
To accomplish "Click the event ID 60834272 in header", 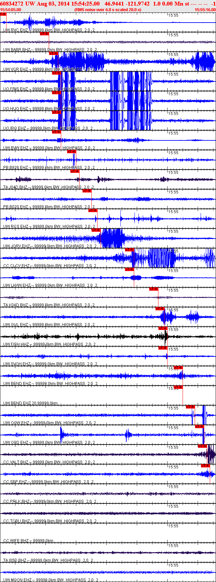I will (x=11, y=4).
